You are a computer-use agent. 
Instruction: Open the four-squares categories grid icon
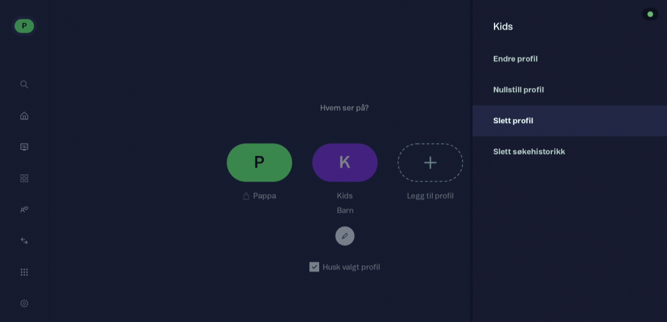click(24, 178)
